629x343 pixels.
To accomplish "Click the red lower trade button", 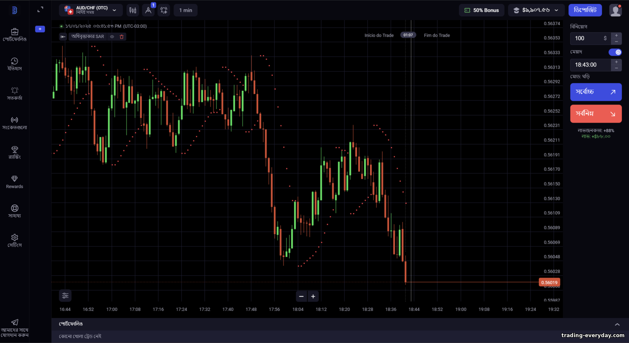I will 596,114.
